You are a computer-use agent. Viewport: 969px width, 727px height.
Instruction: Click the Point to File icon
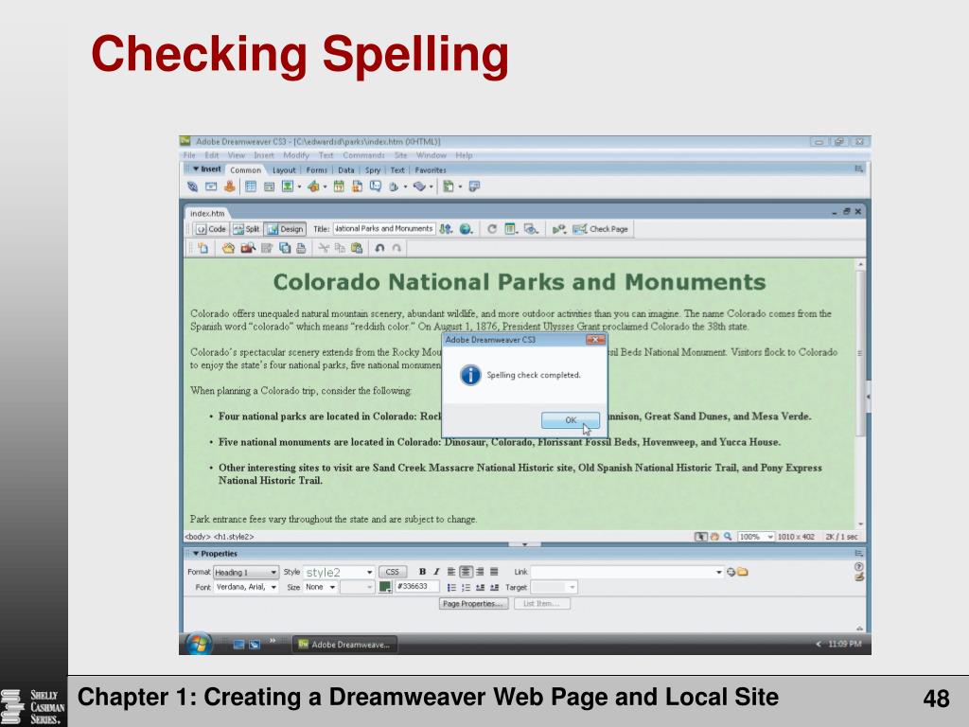(731, 572)
